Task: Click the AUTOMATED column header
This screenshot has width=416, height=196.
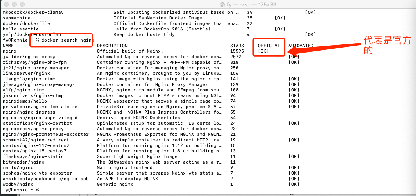Action: click(x=301, y=46)
